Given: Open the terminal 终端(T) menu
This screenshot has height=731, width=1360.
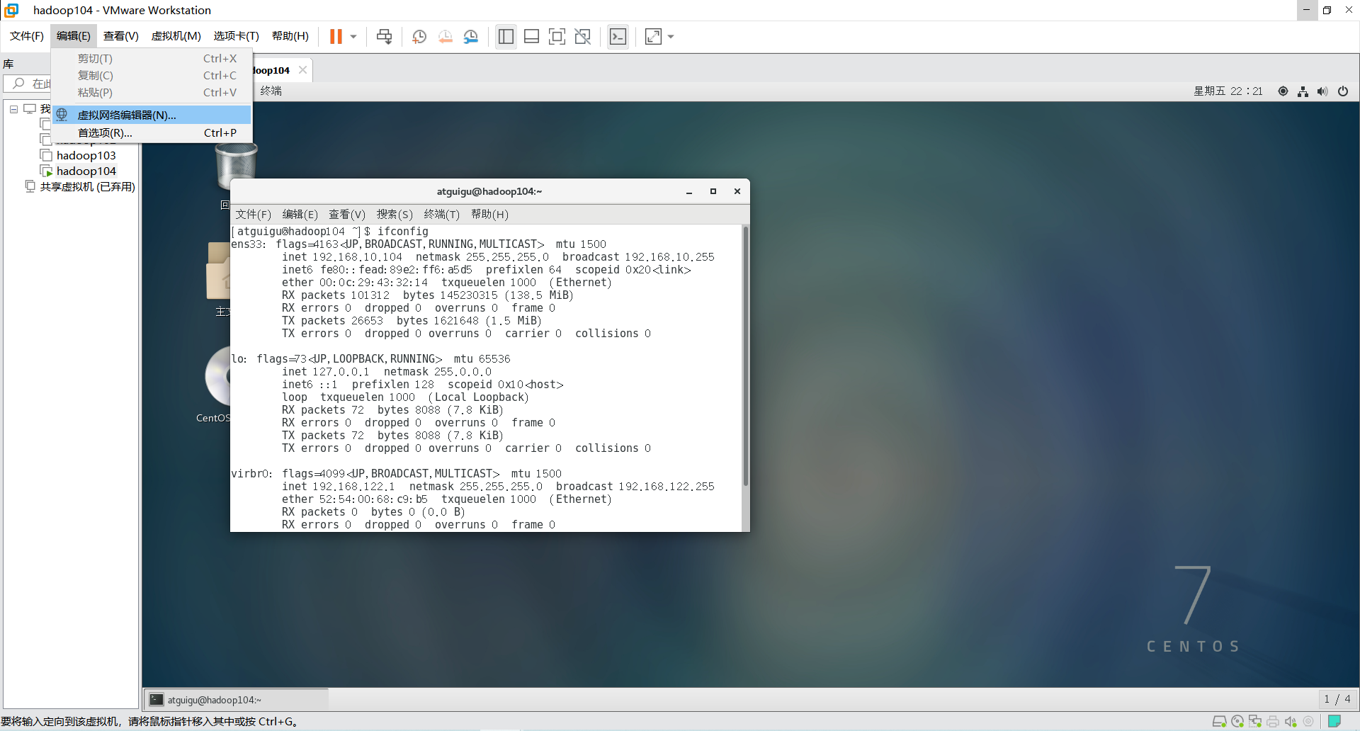Looking at the screenshot, I should [441, 214].
